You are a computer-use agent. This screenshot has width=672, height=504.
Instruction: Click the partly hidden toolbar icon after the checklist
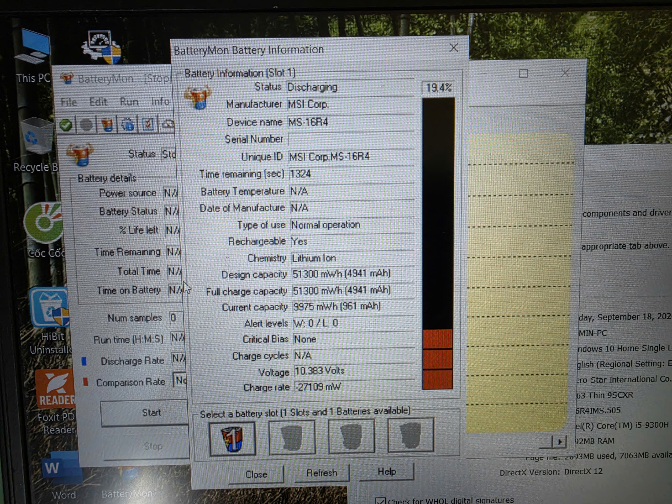tap(167, 123)
